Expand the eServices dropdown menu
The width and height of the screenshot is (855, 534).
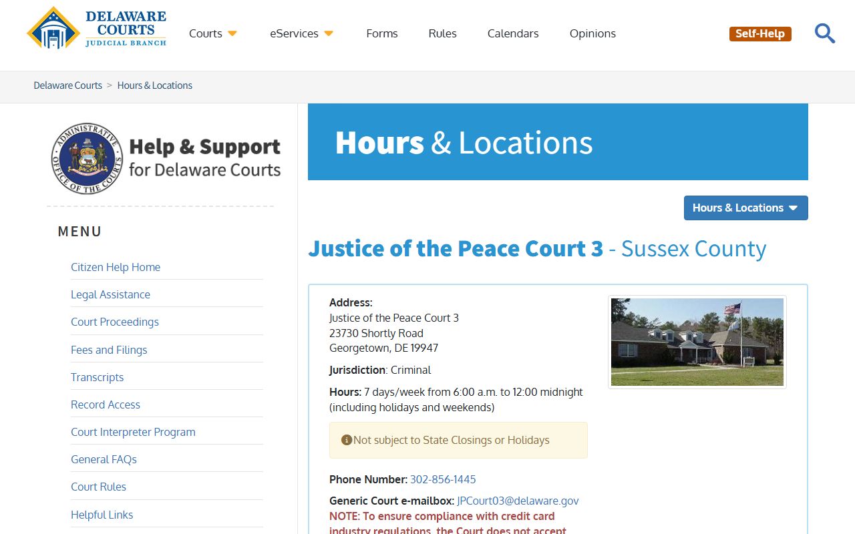click(302, 33)
